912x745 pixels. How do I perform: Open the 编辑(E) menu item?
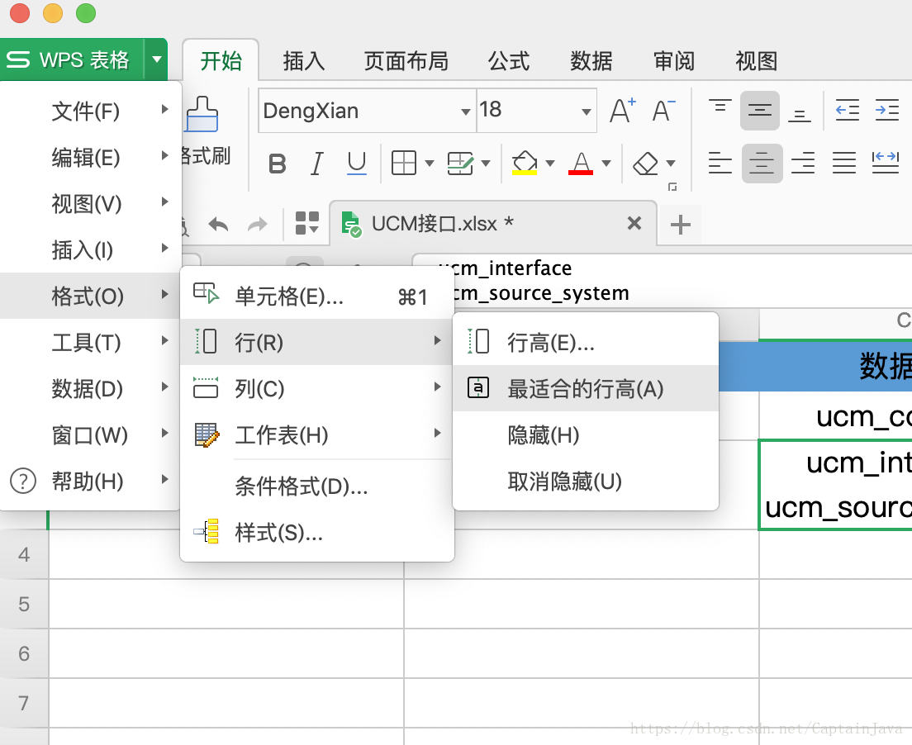[x=91, y=157]
